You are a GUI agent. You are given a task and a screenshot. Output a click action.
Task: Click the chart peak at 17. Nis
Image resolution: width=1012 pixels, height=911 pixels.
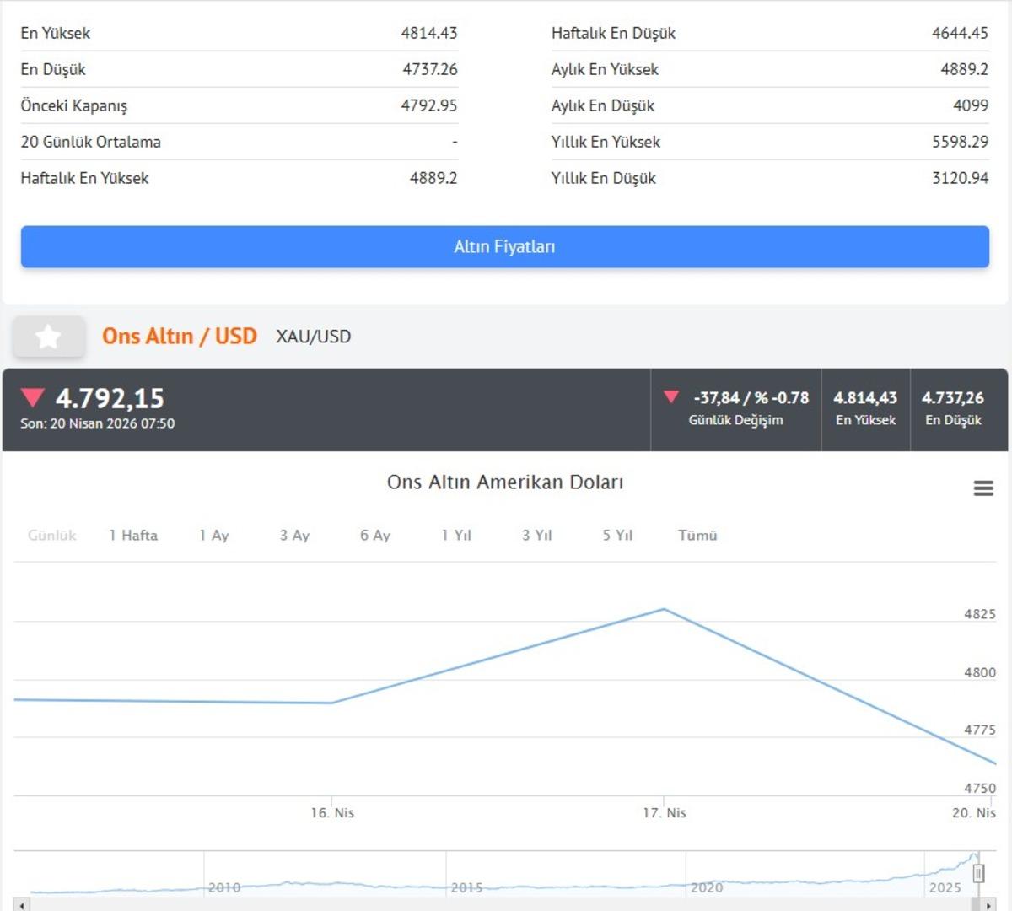pyautogui.click(x=665, y=609)
